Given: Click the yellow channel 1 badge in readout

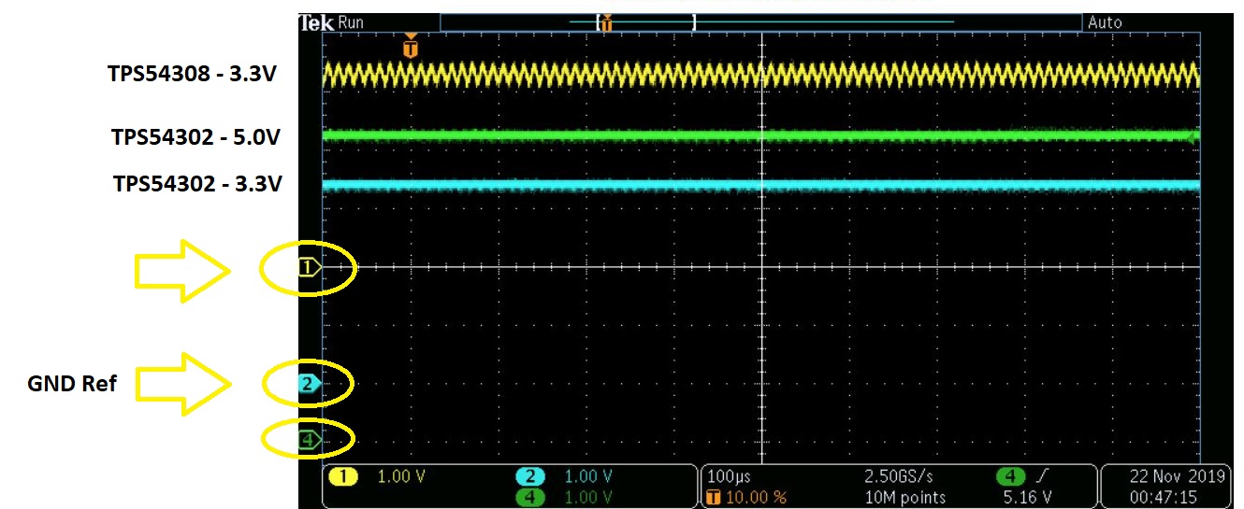Looking at the screenshot, I should 343,477.
